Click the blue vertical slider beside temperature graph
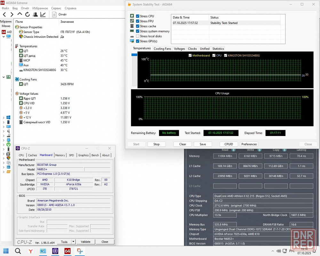This screenshot has width=320, height=256. [134, 55]
